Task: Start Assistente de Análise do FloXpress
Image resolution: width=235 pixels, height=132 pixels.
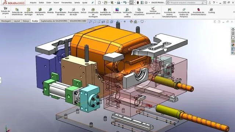Action: point(184,13)
